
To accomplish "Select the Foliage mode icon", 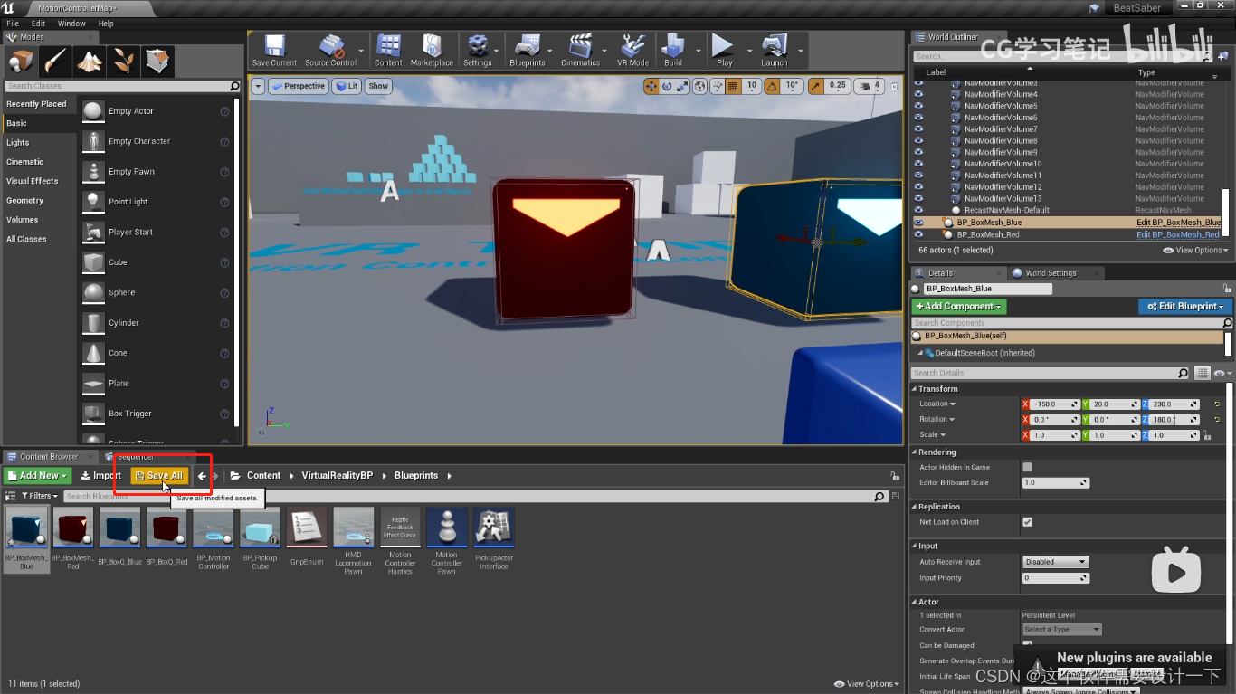I will click(123, 61).
